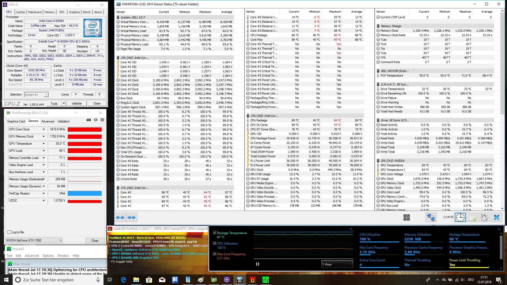Show hidden system tray icons chevron
Screen dimensions: 507x285
click(437, 280)
